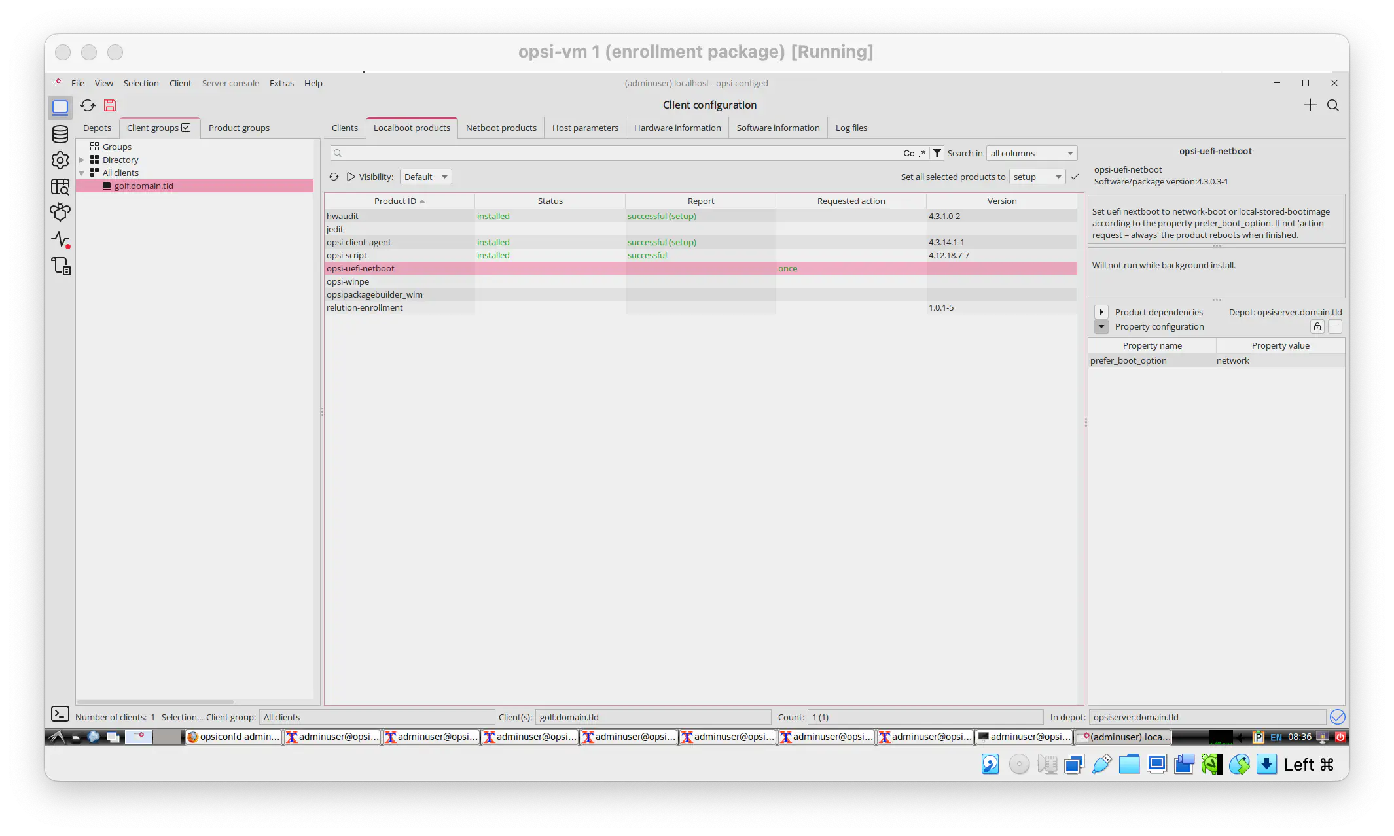
Task: Expand the Product dependencies section
Action: 1101,312
